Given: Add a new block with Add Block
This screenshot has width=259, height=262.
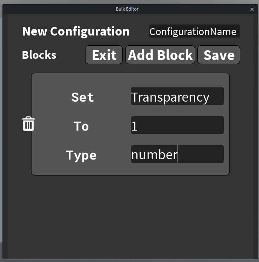Looking at the screenshot, I should click(160, 55).
